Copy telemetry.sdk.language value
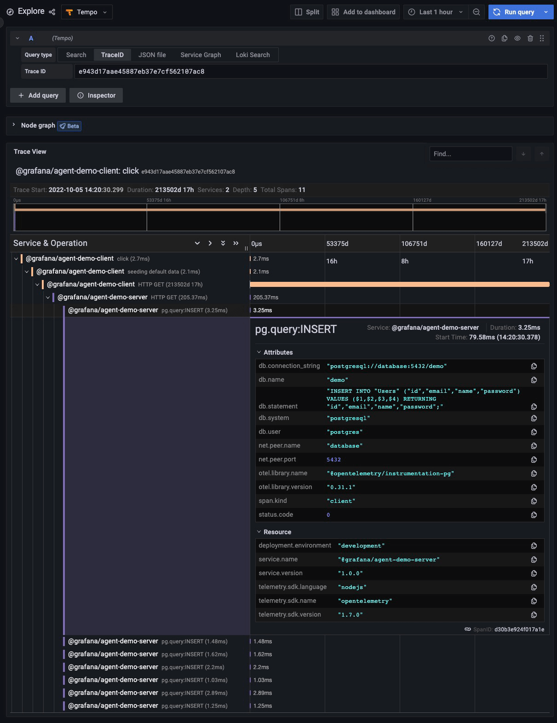The height and width of the screenshot is (723, 557). [534, 587]
